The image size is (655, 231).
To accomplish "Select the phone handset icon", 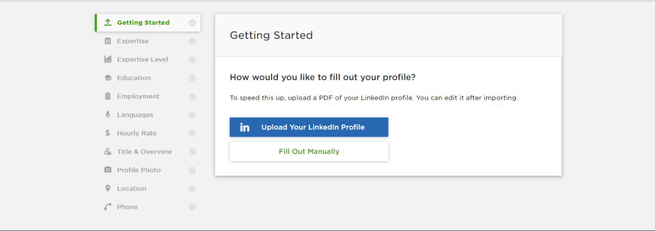I will point(107,207).
